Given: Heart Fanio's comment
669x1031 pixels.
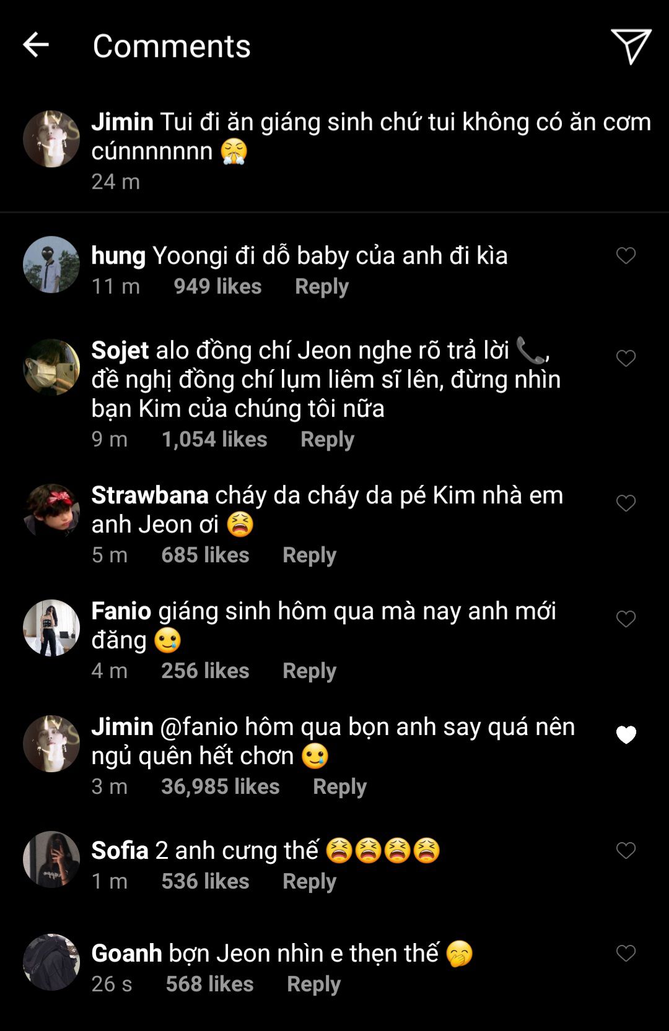Looking at the screenshot, I should point(626,619).
